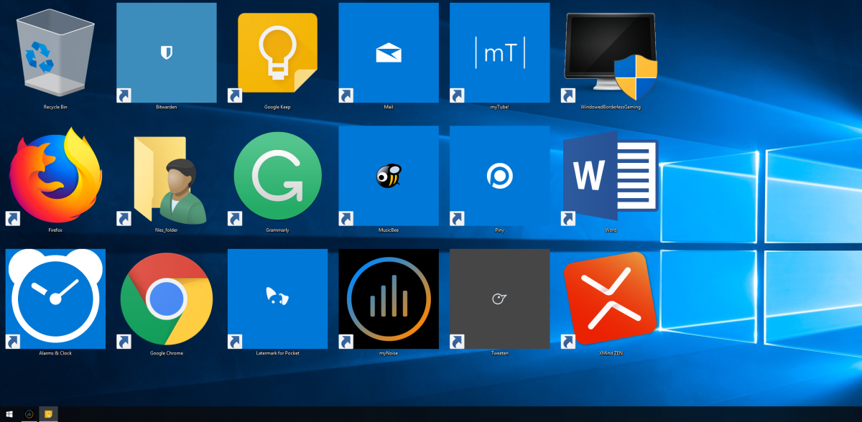Click the XMind ZEN desktop shortcut
The width and height of the screenshot is (862, 422).
[611, 299]
